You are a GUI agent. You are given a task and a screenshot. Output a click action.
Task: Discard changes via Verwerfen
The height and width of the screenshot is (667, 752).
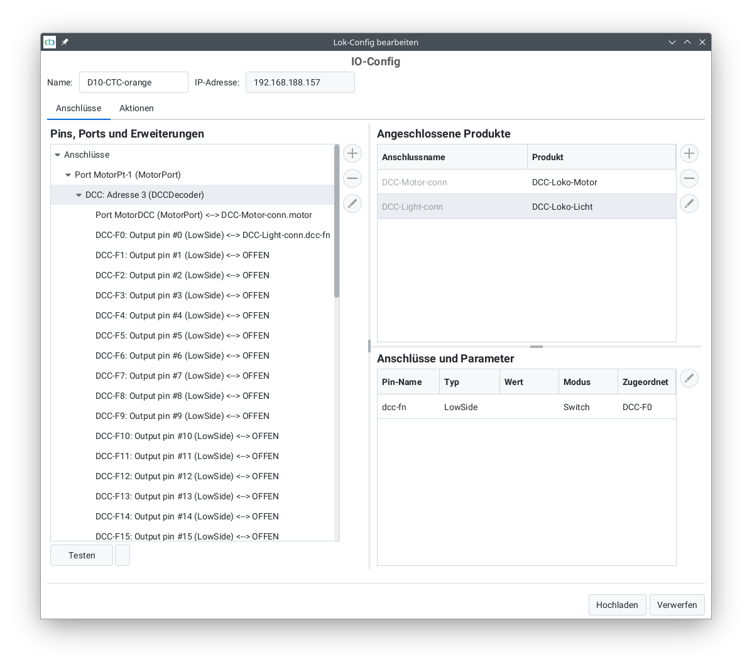pos(677,605)
